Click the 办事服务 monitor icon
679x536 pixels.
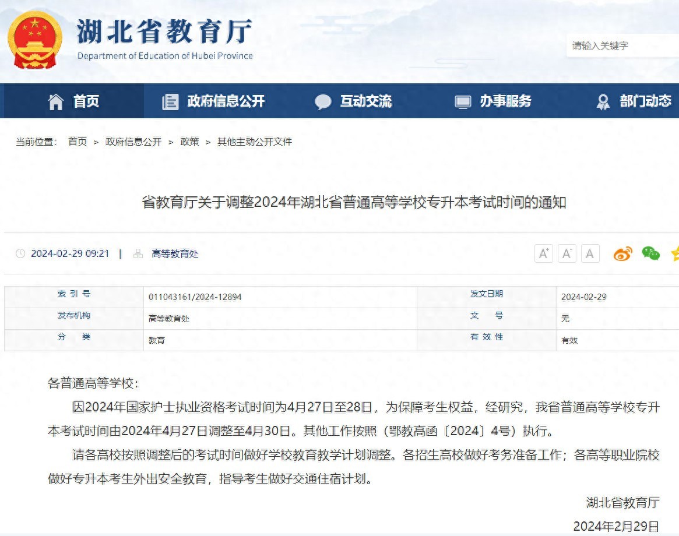tap(463, 102)
